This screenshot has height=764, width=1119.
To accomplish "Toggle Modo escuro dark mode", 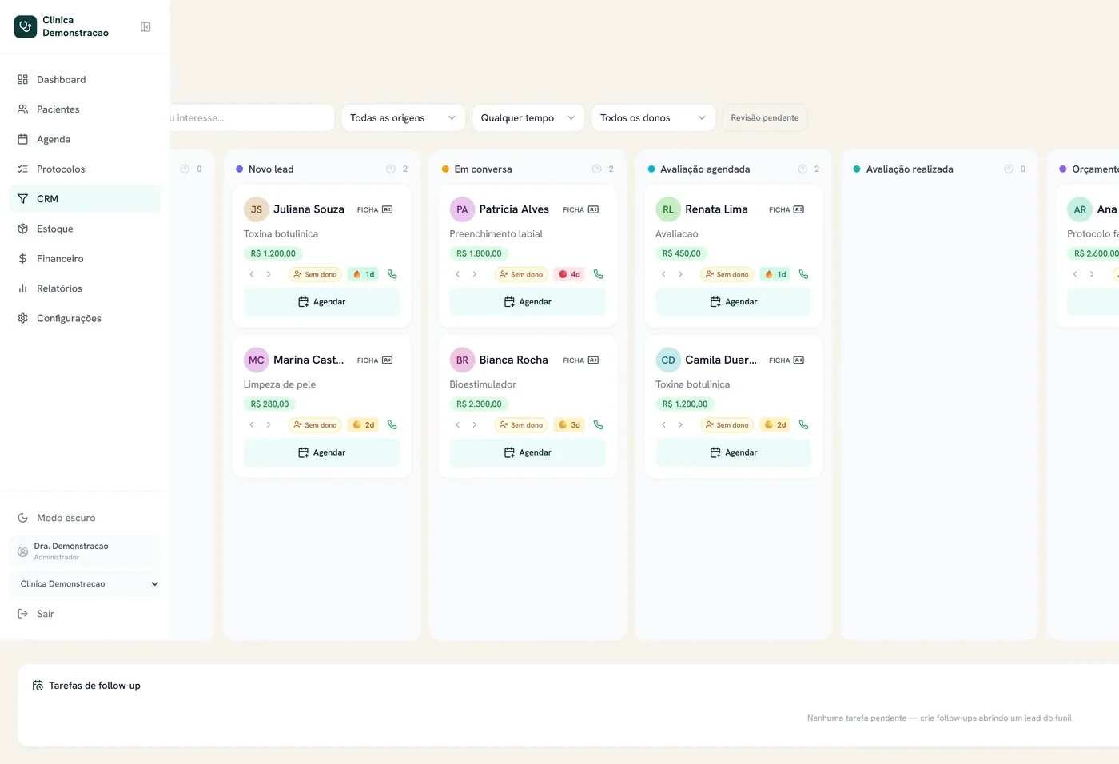I will (x=85, y=518).
